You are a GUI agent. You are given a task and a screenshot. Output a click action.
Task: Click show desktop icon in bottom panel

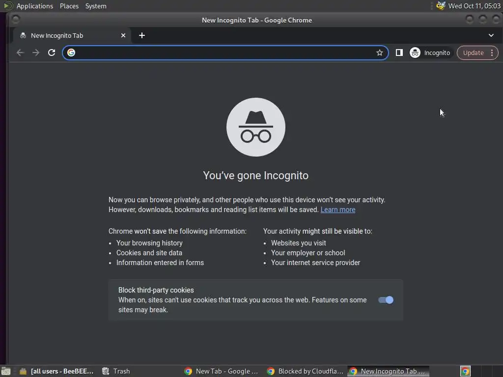tap(6, 371)
